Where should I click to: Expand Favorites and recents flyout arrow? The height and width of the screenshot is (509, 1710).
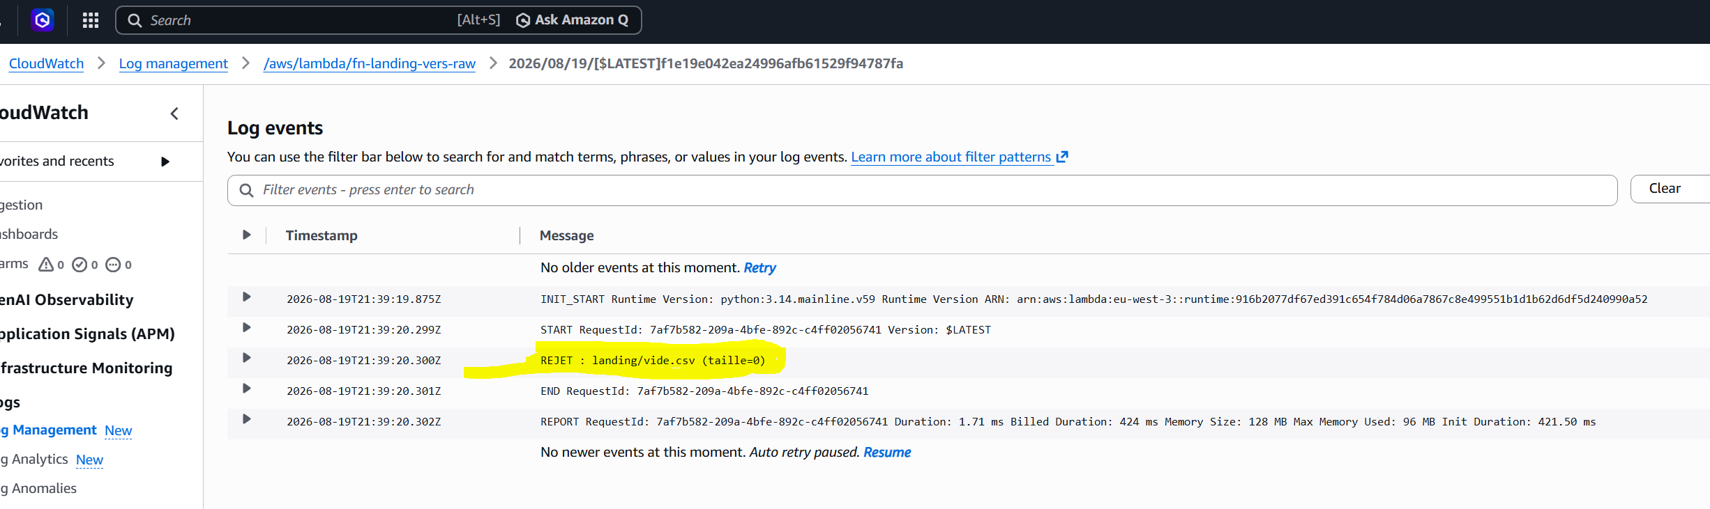pos(165,162)
